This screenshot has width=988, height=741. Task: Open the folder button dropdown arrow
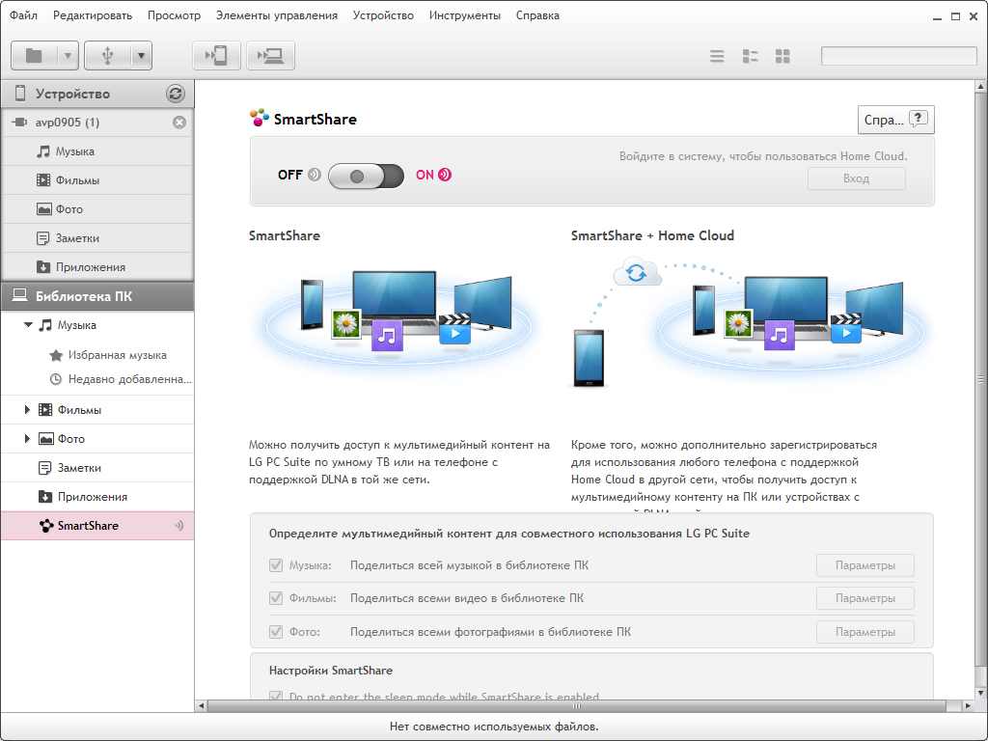click(x=68, y=56)
